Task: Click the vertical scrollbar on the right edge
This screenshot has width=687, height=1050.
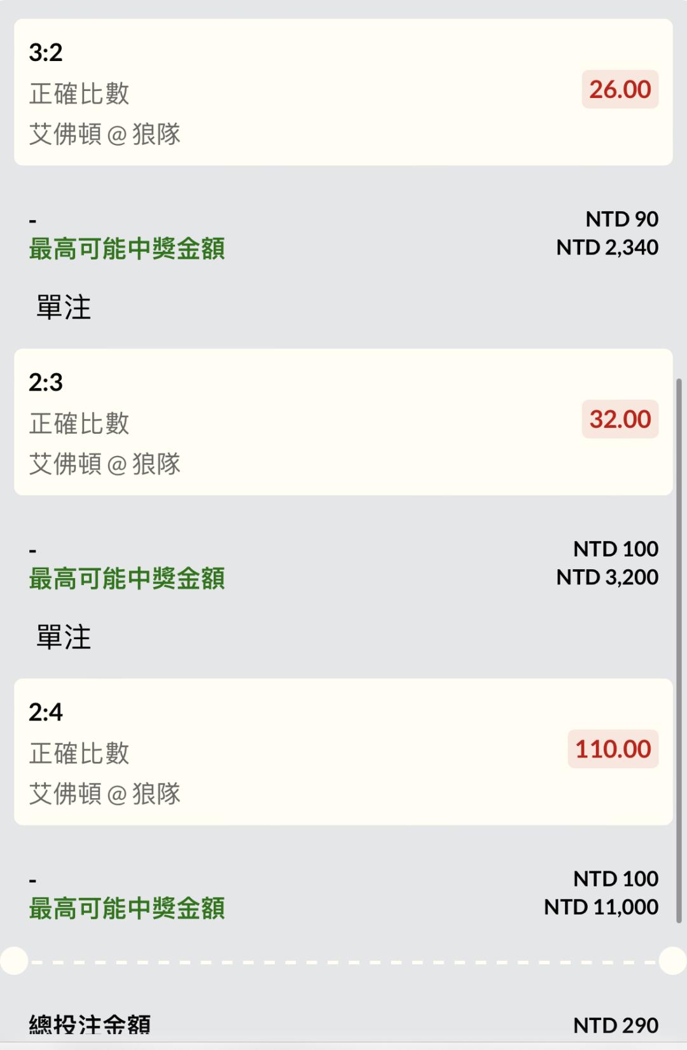Action: [x=679, y=649]
